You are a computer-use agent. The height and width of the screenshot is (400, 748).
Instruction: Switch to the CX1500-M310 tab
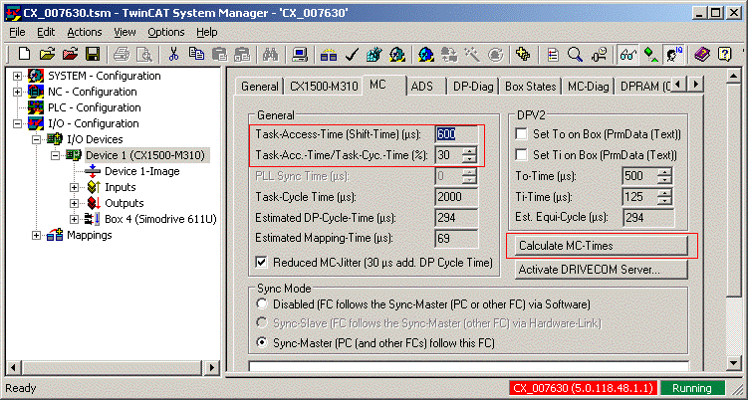coord(324,87)
